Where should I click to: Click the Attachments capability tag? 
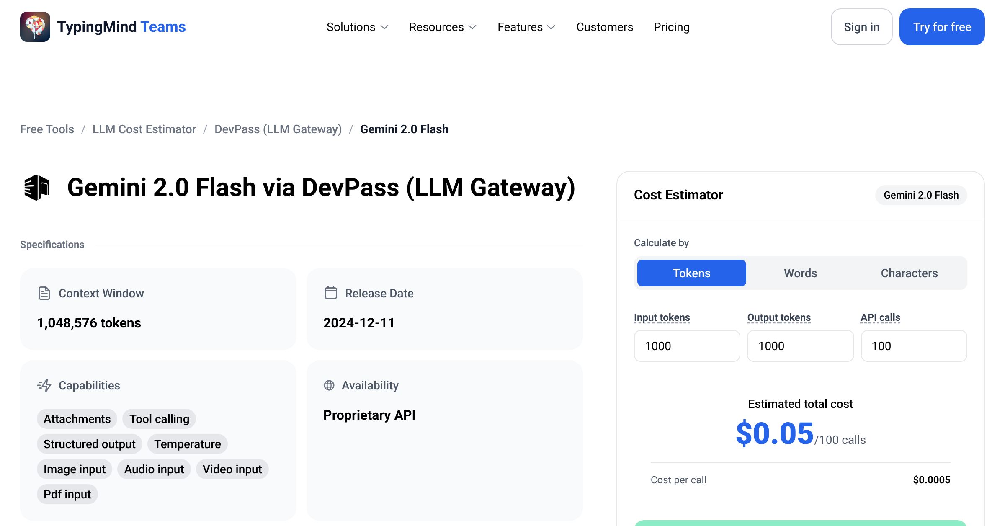pyautogui.click(x=77, y=419)
